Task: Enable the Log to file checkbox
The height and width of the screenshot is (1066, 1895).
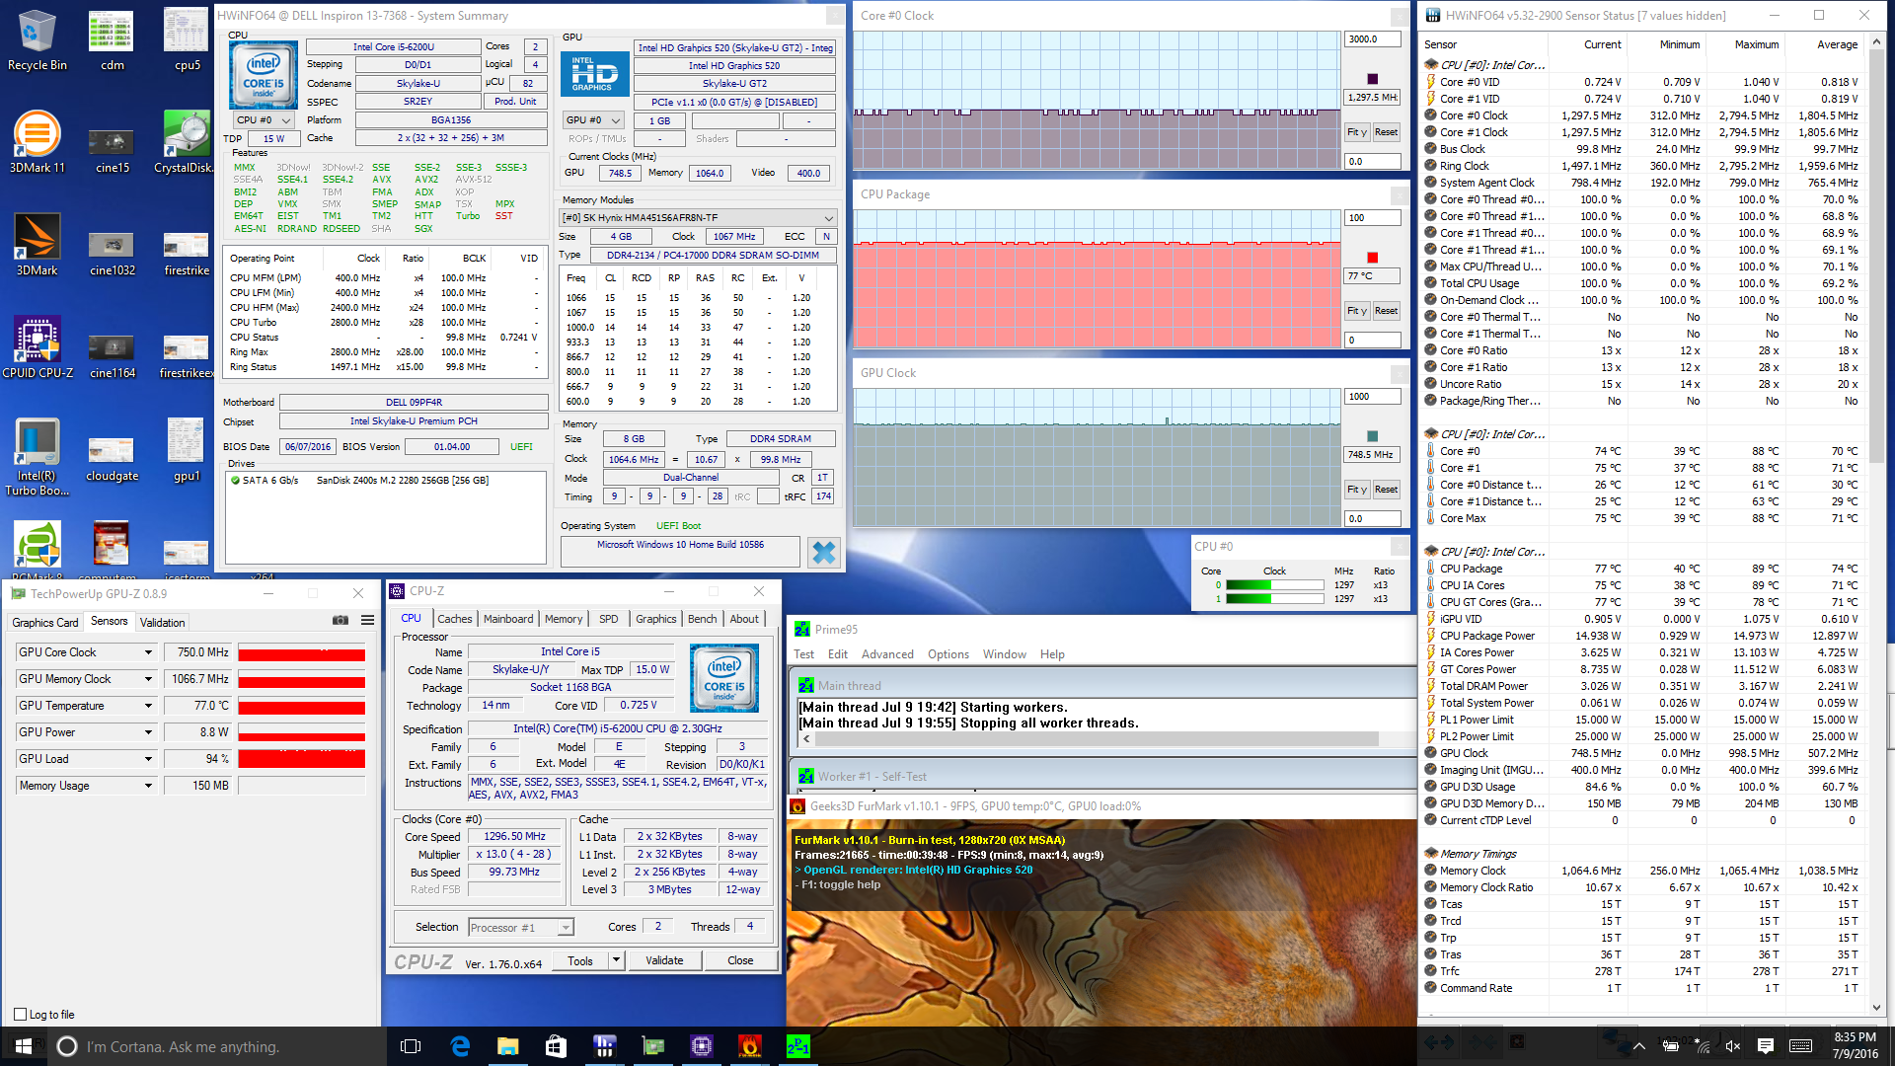Action: pos(20,1015)
